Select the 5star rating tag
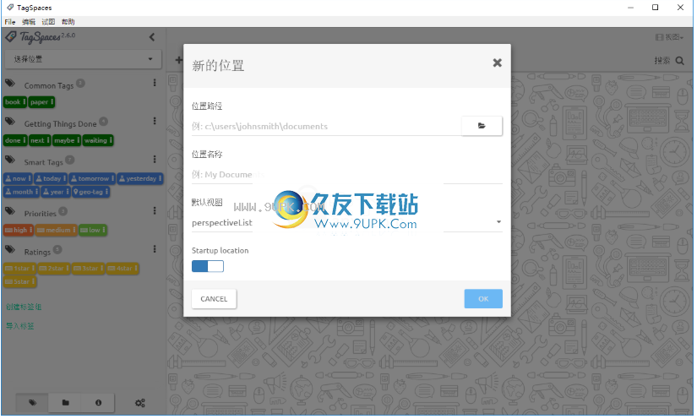The image size is (697, 419). pos(20,281)
